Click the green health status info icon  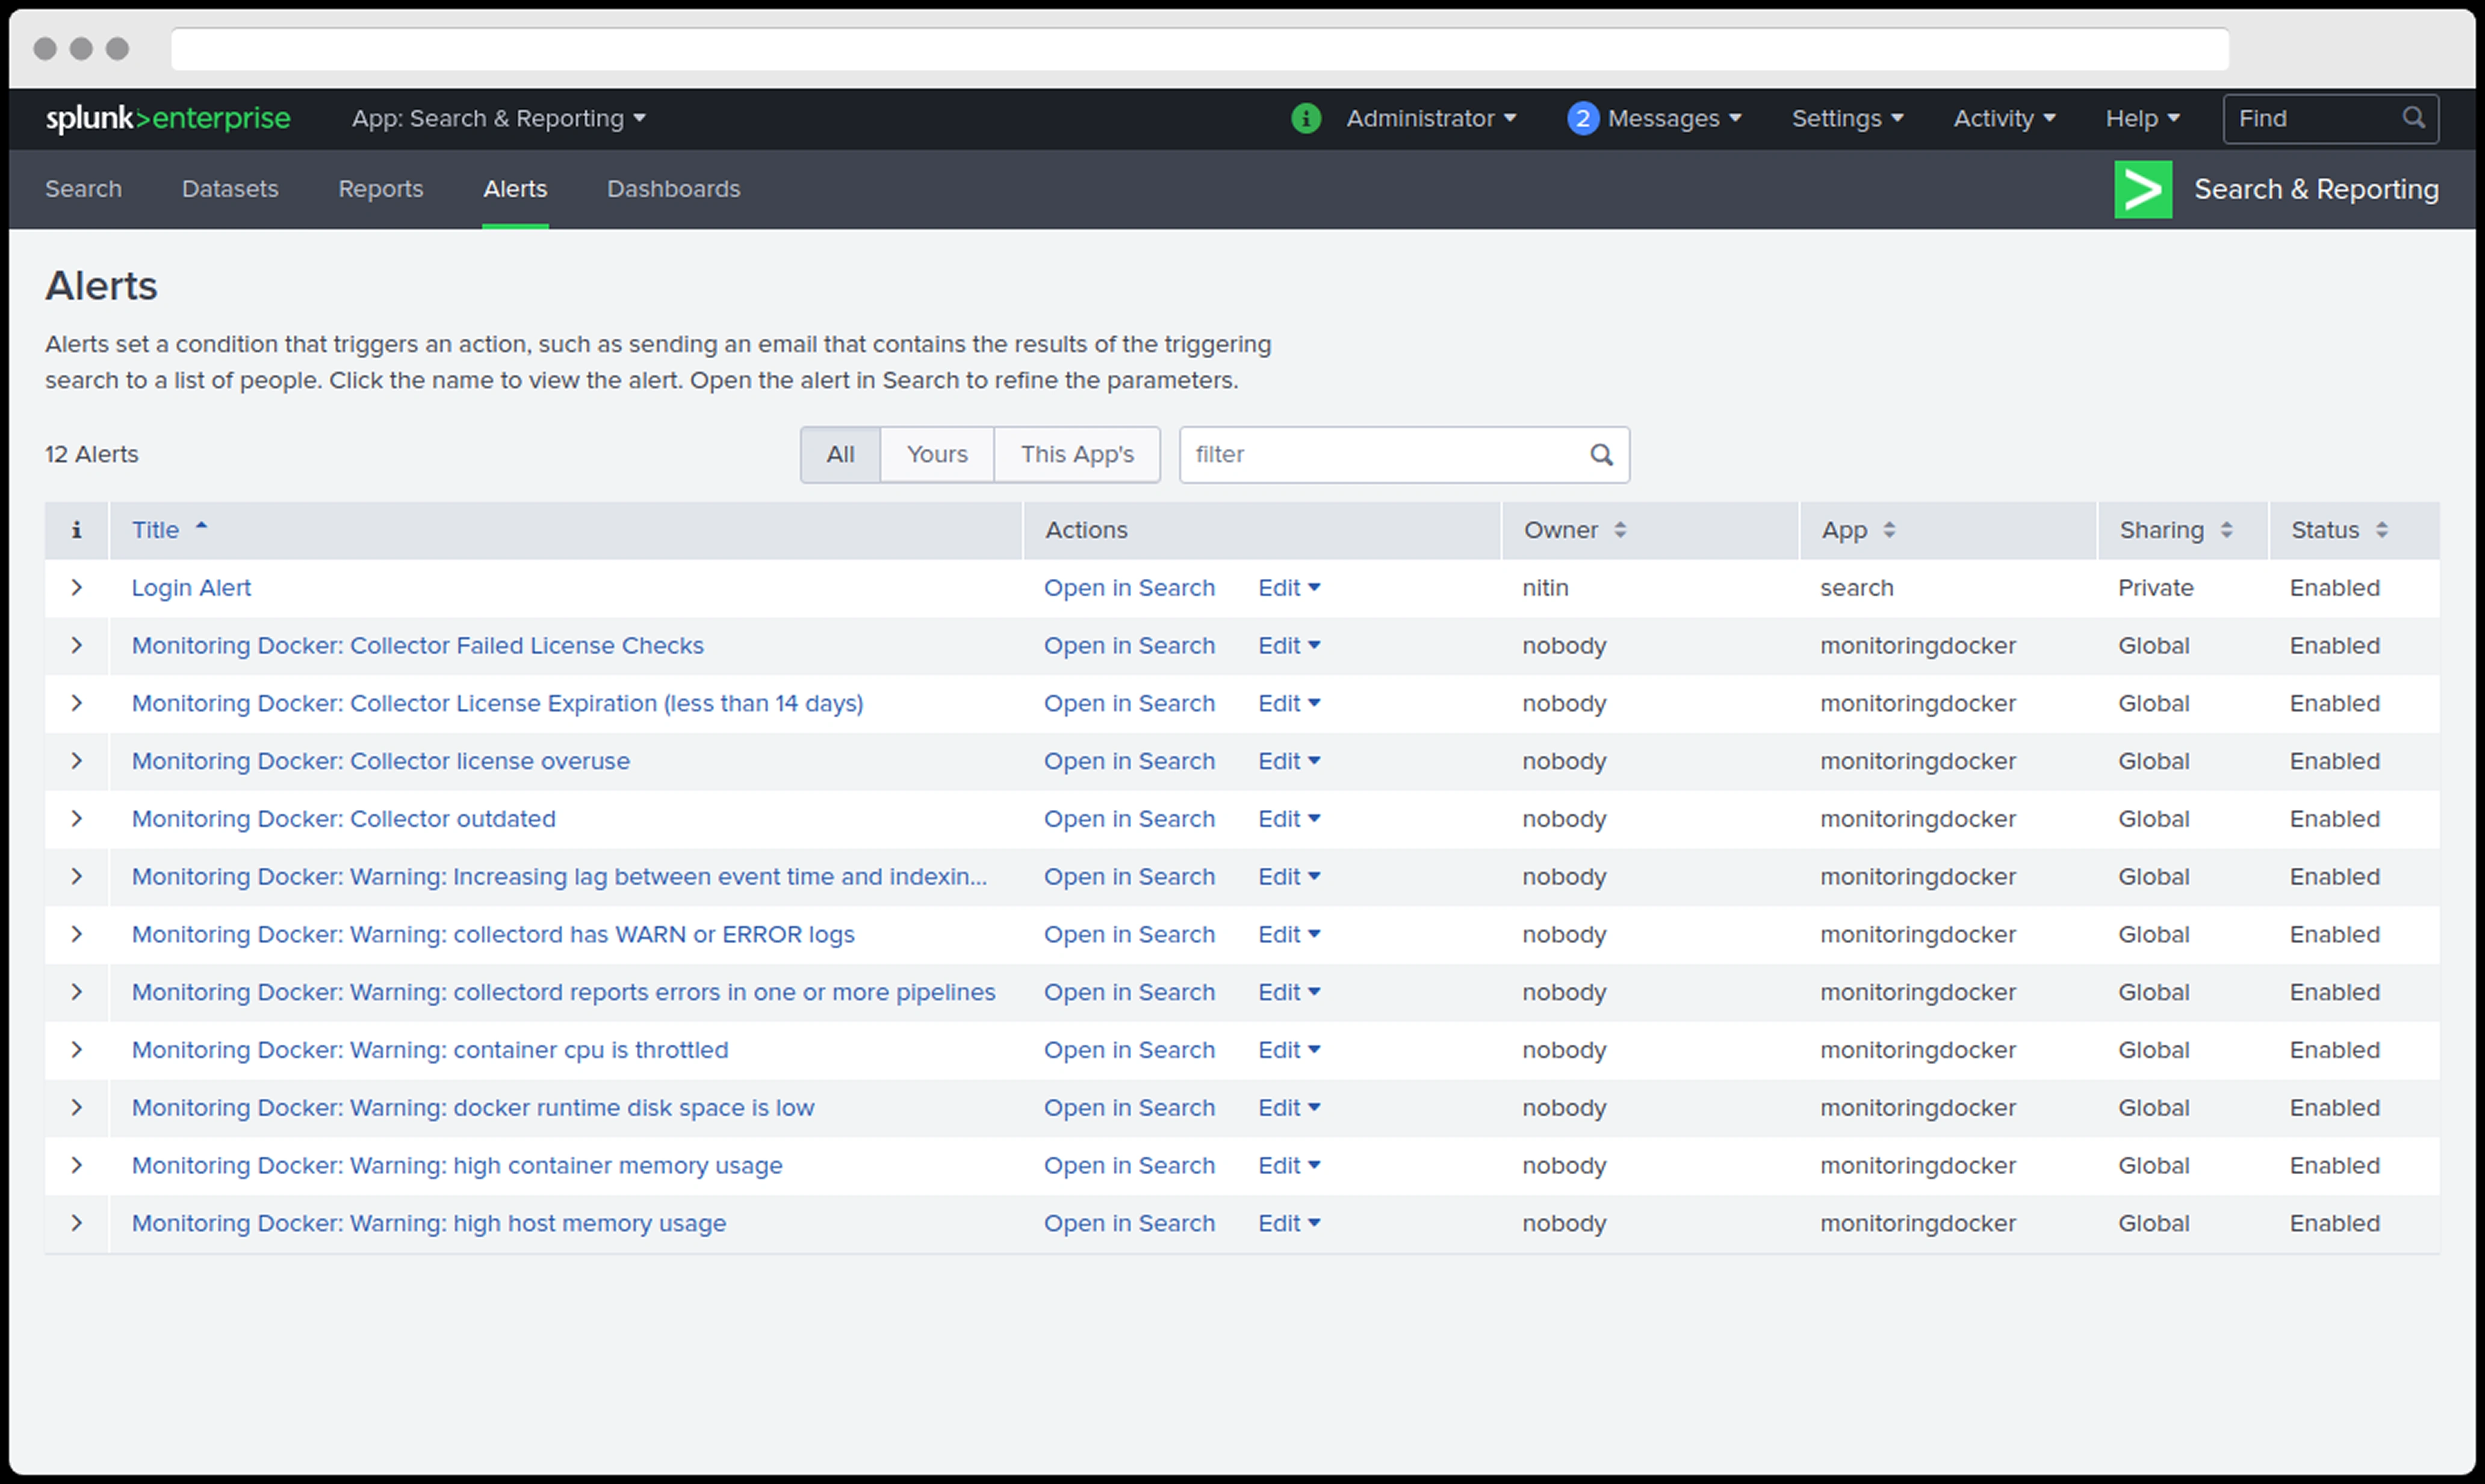point(1306,118)
